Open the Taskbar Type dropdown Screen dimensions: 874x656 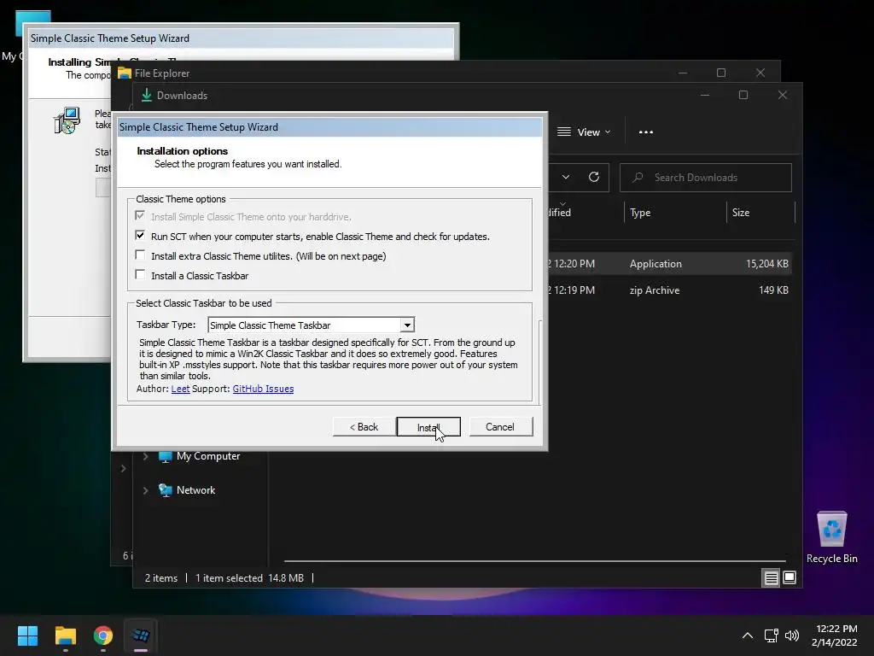(407, 325)
